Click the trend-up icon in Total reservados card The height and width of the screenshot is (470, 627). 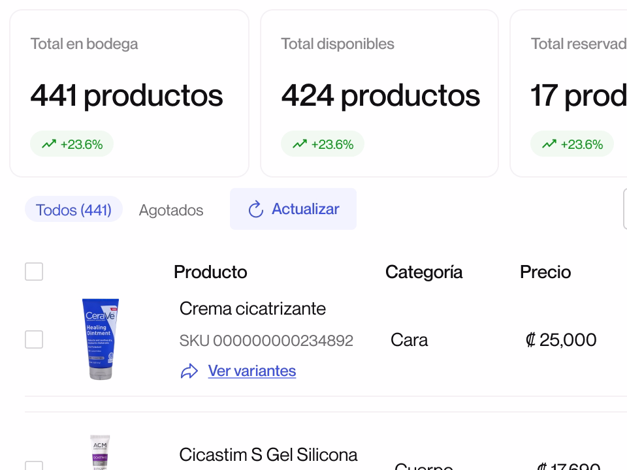[x=549, y=144]
